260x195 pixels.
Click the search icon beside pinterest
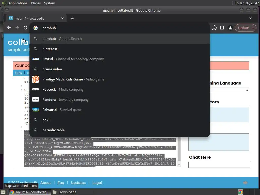pos(36,49)
